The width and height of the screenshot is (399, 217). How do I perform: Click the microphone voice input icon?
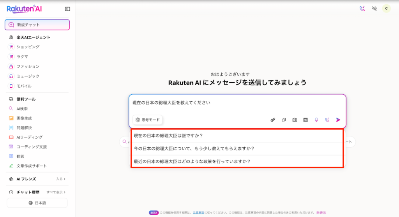coord(316,120)
